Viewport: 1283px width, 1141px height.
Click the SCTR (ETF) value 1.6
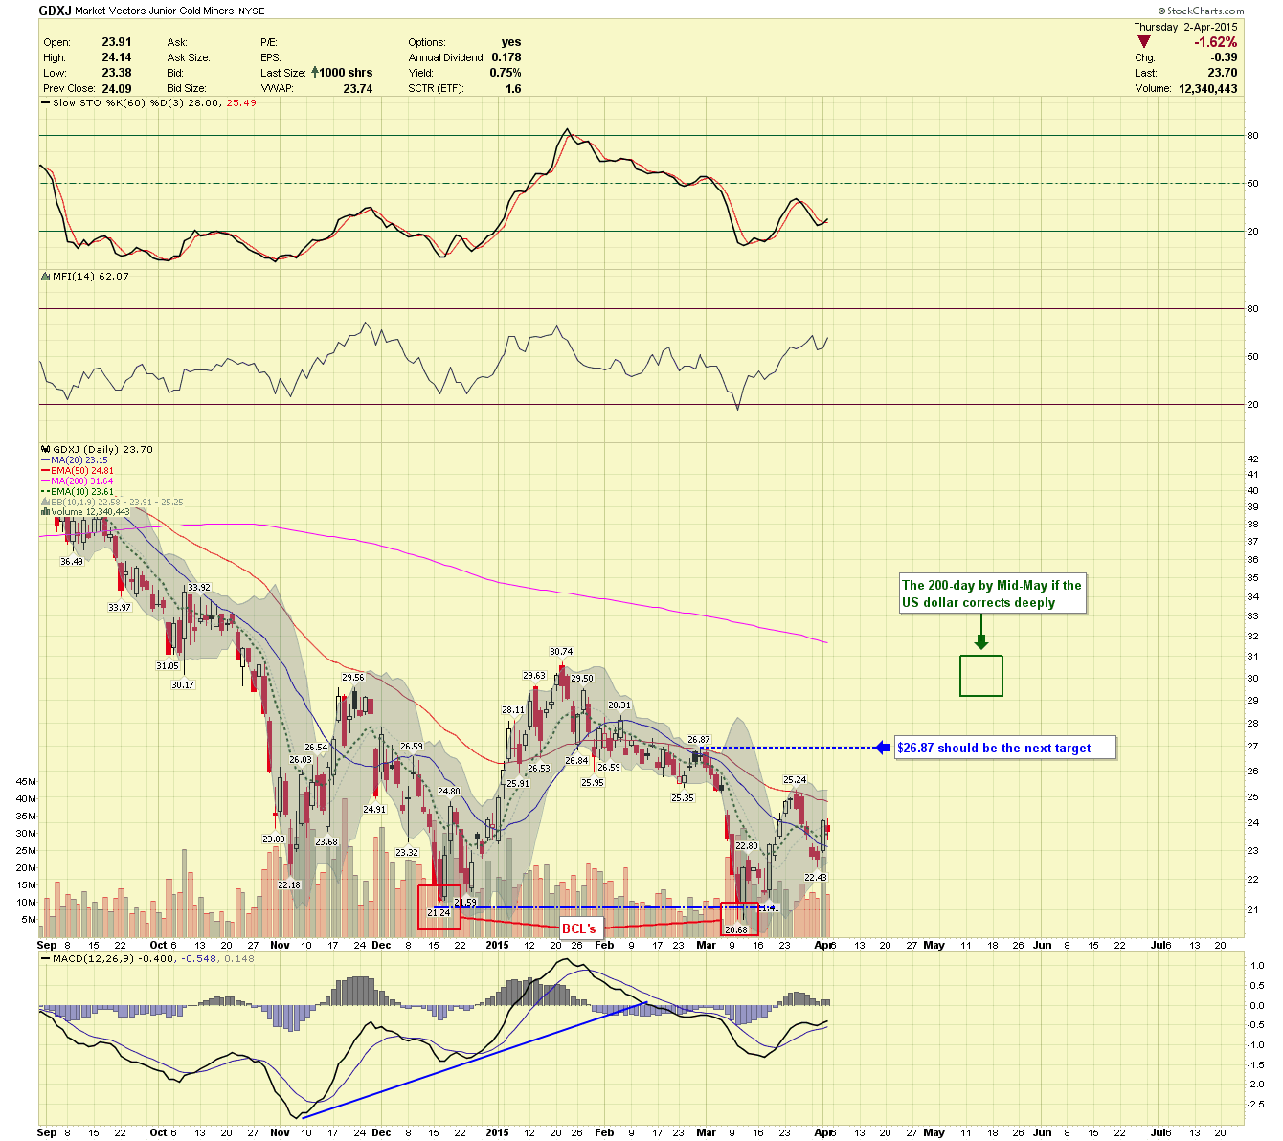513,88
